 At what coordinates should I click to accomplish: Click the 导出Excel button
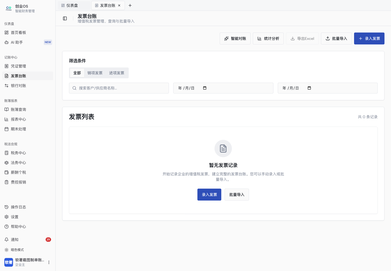302,38
